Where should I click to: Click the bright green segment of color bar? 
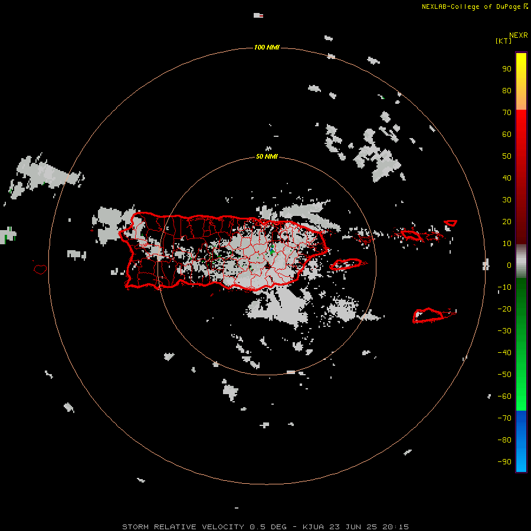[521, 389]
